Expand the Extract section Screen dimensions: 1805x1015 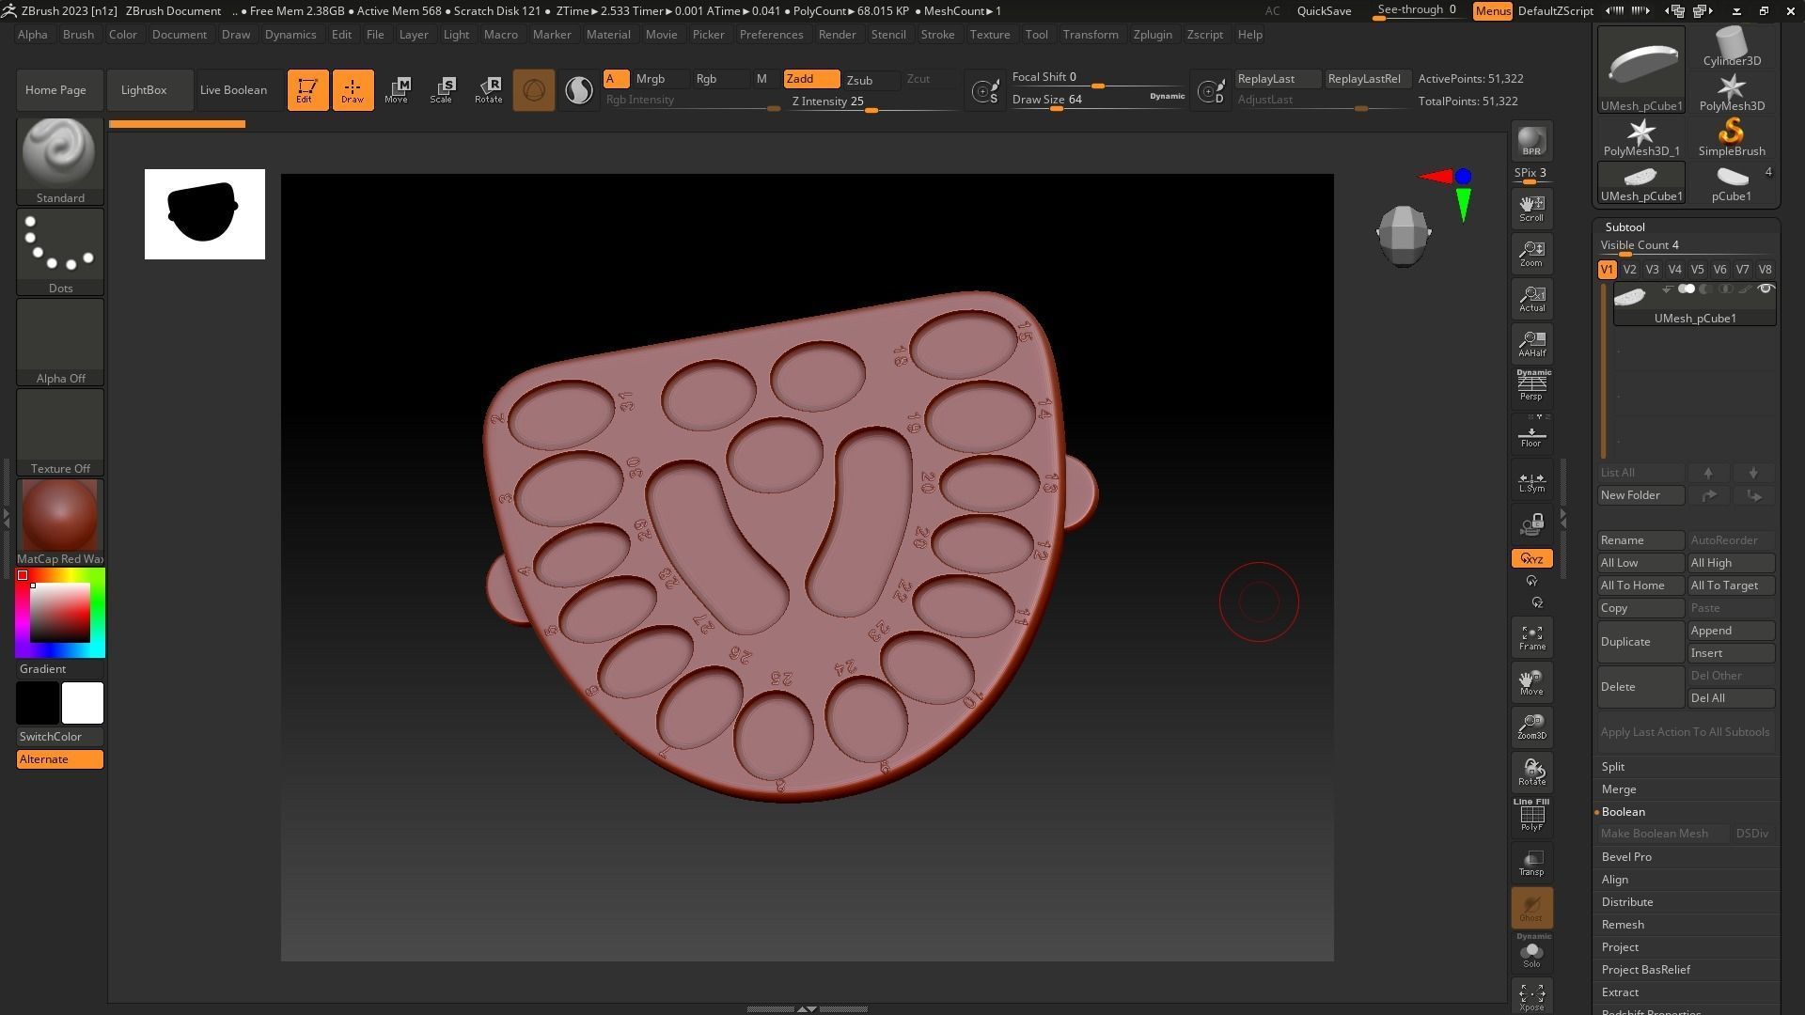pos(1620,992)
